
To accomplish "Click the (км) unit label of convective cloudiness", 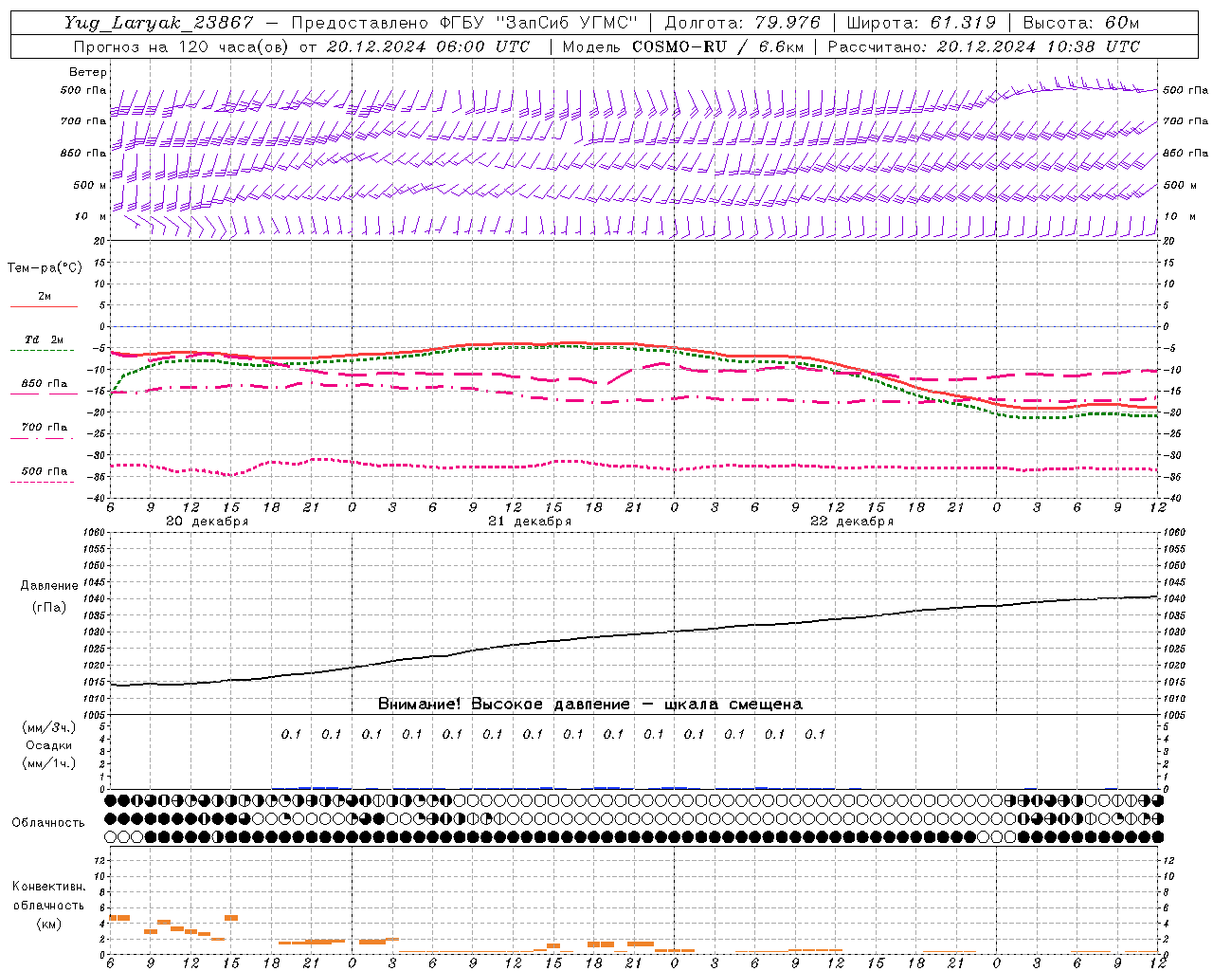I will (49, 924).
